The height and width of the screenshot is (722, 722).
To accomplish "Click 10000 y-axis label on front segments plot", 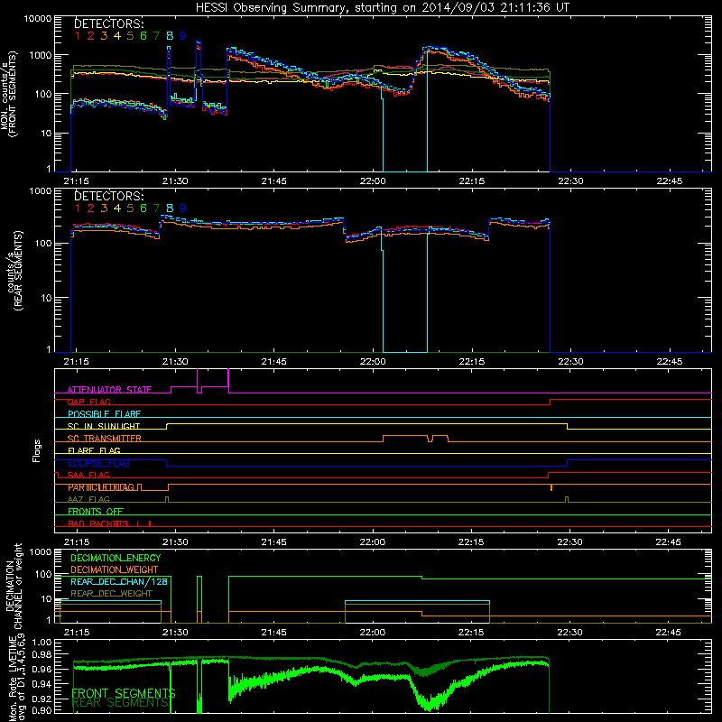I will [38, 19].
